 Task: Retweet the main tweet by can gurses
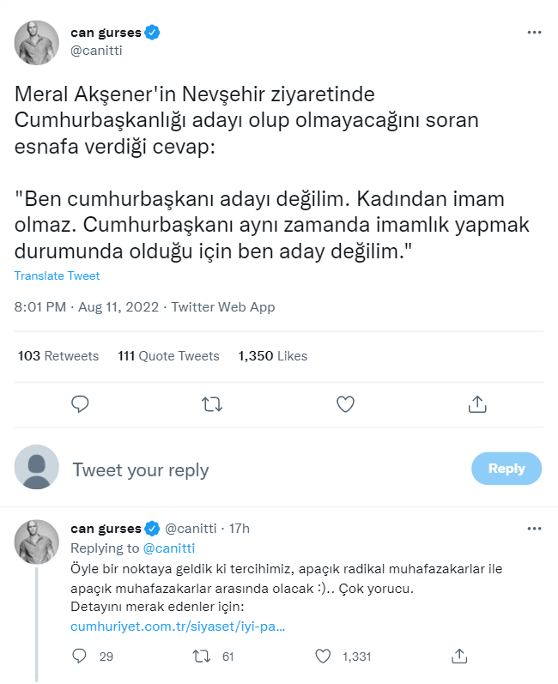click(212, 403)
